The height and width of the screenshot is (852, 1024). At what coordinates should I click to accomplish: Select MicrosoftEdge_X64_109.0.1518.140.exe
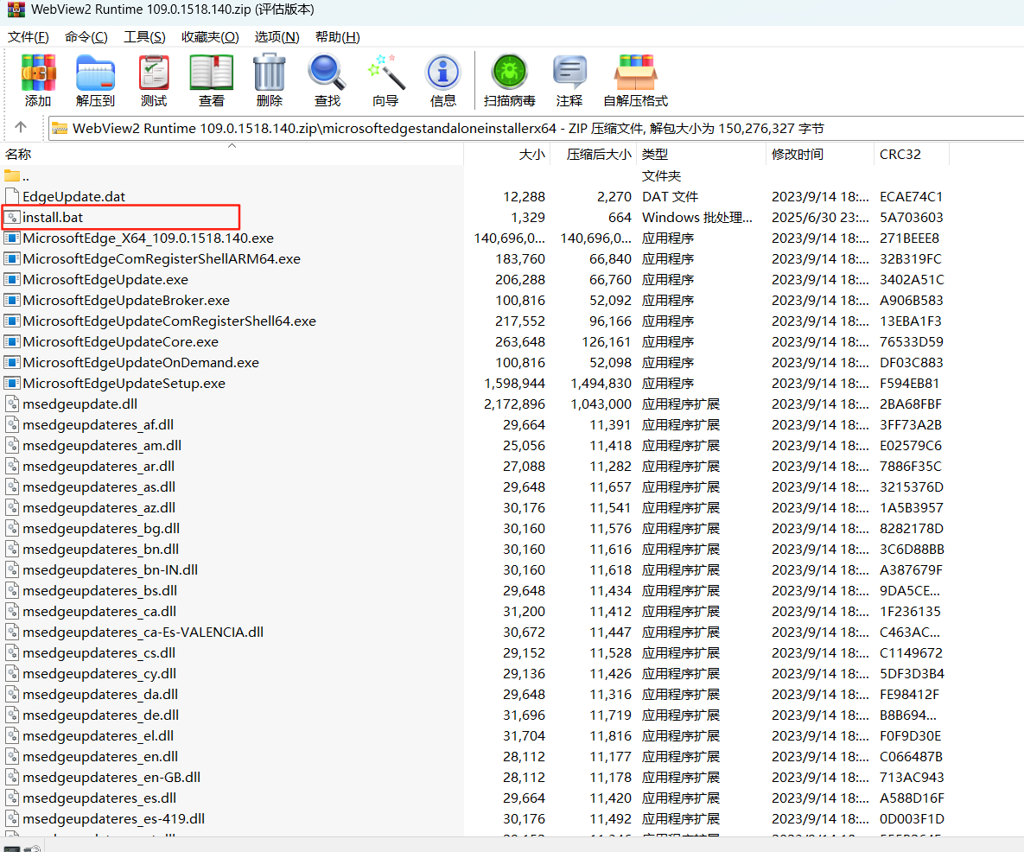[149, 238]
